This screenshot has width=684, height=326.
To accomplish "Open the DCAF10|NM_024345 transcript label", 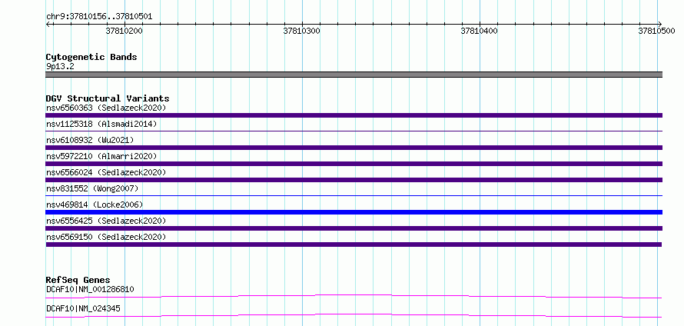I will [x=83, y=309].
